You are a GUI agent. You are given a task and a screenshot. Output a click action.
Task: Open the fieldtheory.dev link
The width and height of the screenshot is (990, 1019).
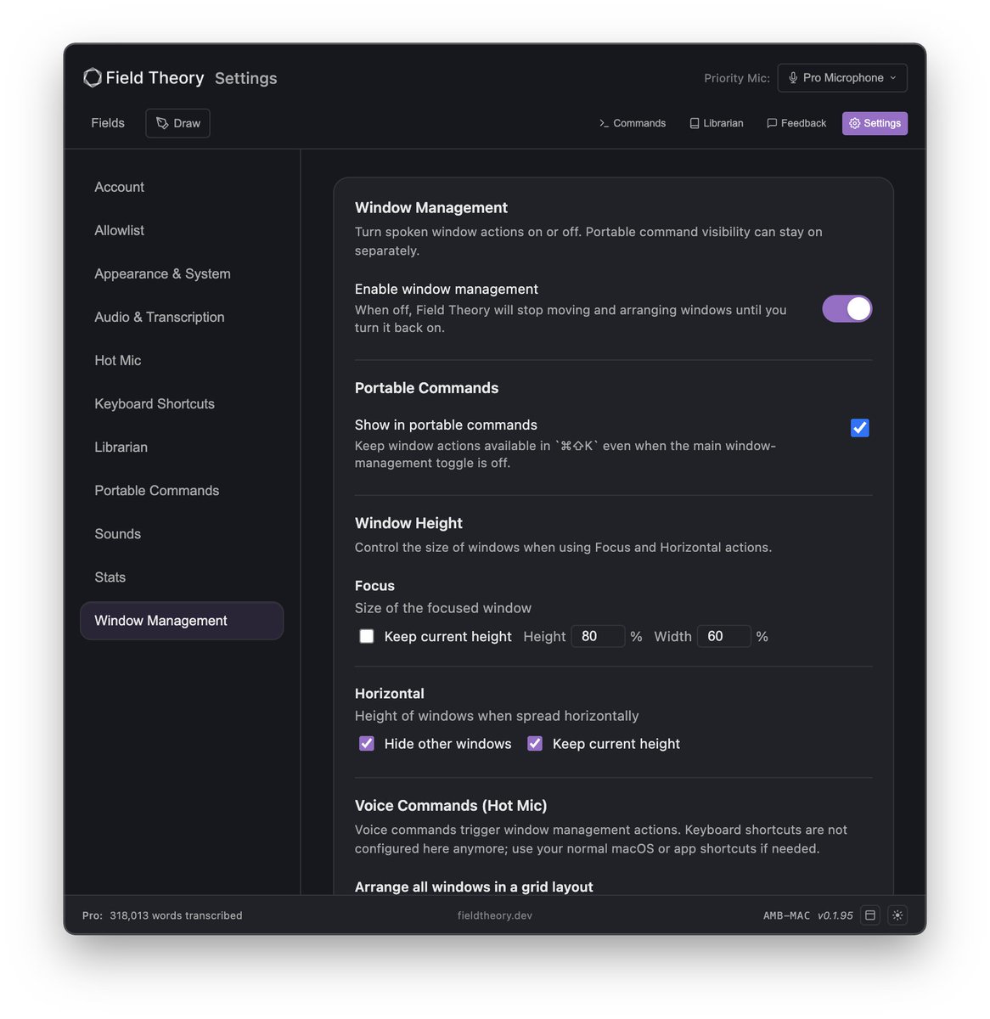495,915
